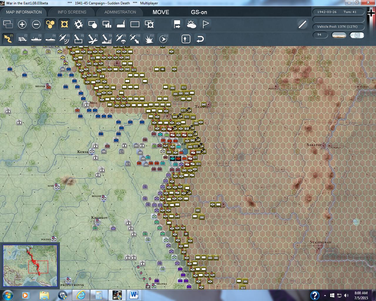
Task: Click the up arrow box icon
Action: tap(186, 39)
